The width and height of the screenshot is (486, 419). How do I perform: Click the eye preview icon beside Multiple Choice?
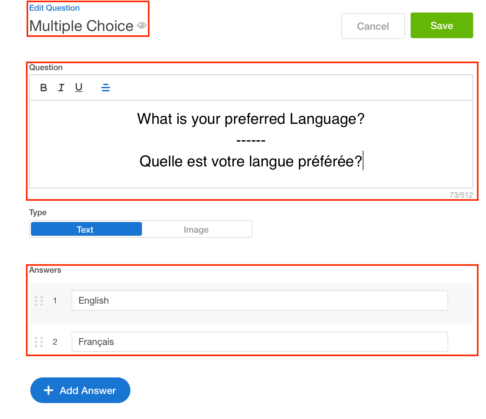click(x=142, y=25)
